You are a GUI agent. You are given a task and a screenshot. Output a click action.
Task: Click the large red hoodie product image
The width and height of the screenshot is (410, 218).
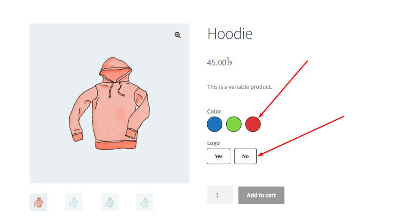[109, 104]
